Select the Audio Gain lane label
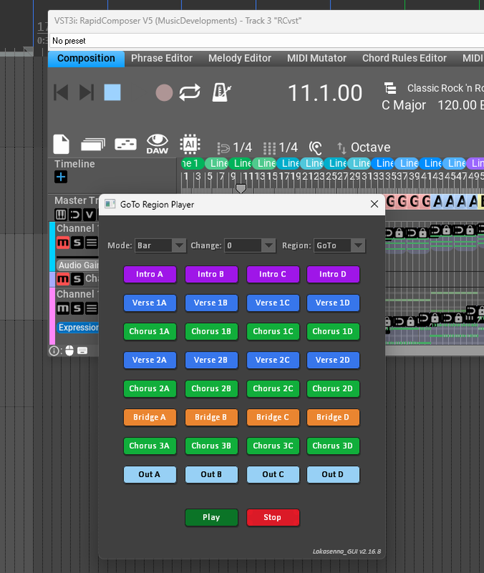Image resolution: width=484 pixels, height=573 pixels. (77, 265)
